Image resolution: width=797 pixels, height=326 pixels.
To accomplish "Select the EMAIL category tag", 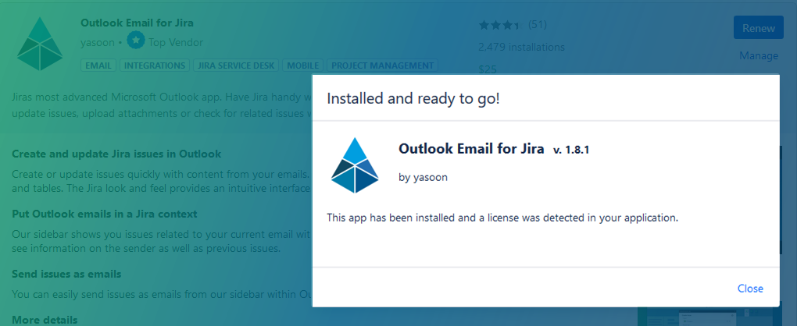I will pyautogui.click(x=98, y=66).
